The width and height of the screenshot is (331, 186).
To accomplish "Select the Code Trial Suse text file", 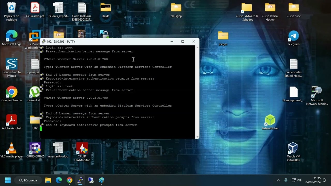I will (82, 12).
